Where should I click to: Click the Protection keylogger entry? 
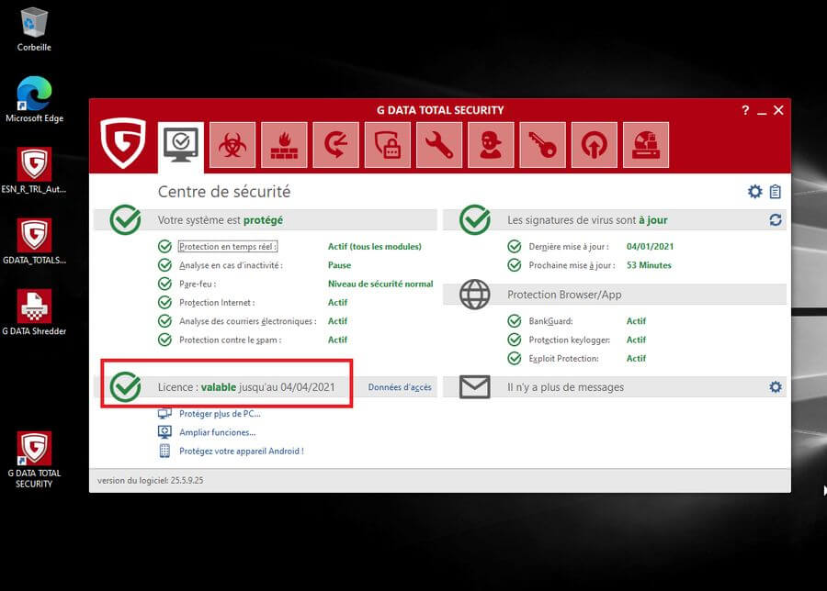pos(570,340)
